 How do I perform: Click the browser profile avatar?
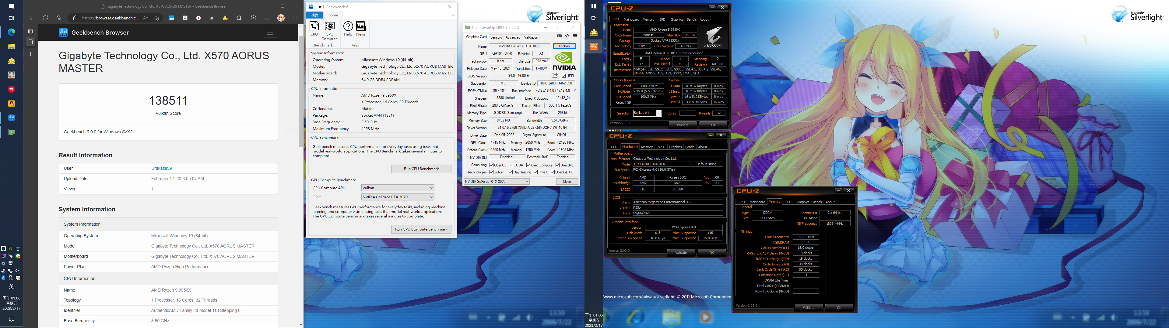point(281,18)
